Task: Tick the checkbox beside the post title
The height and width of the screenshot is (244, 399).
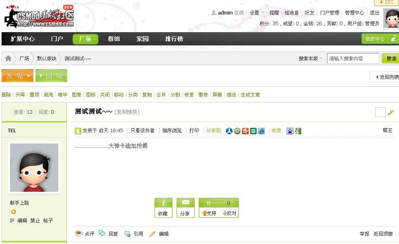Action: click(x=380, y=112)
